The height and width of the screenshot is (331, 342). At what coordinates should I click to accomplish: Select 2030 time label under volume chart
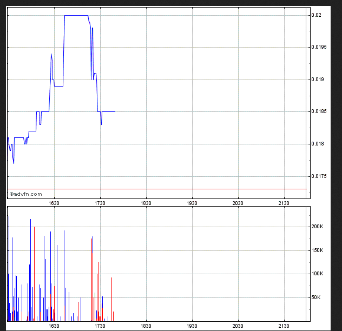click(238, 326)
